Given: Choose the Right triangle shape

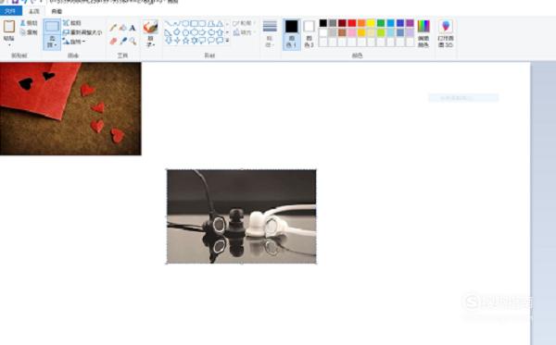Looking at the screenshot, I should [169, 32].
